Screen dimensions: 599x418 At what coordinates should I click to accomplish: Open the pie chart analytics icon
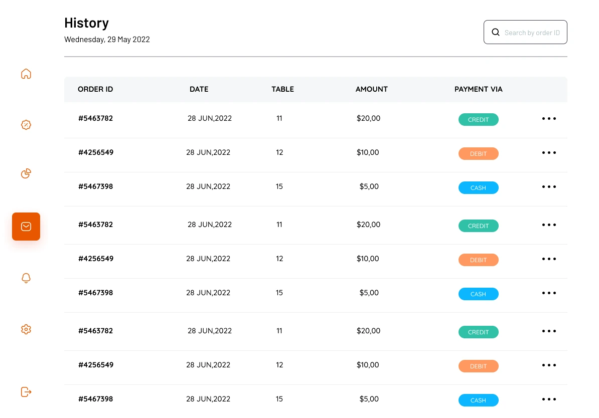pyautogui.click(x=26, y=173)
